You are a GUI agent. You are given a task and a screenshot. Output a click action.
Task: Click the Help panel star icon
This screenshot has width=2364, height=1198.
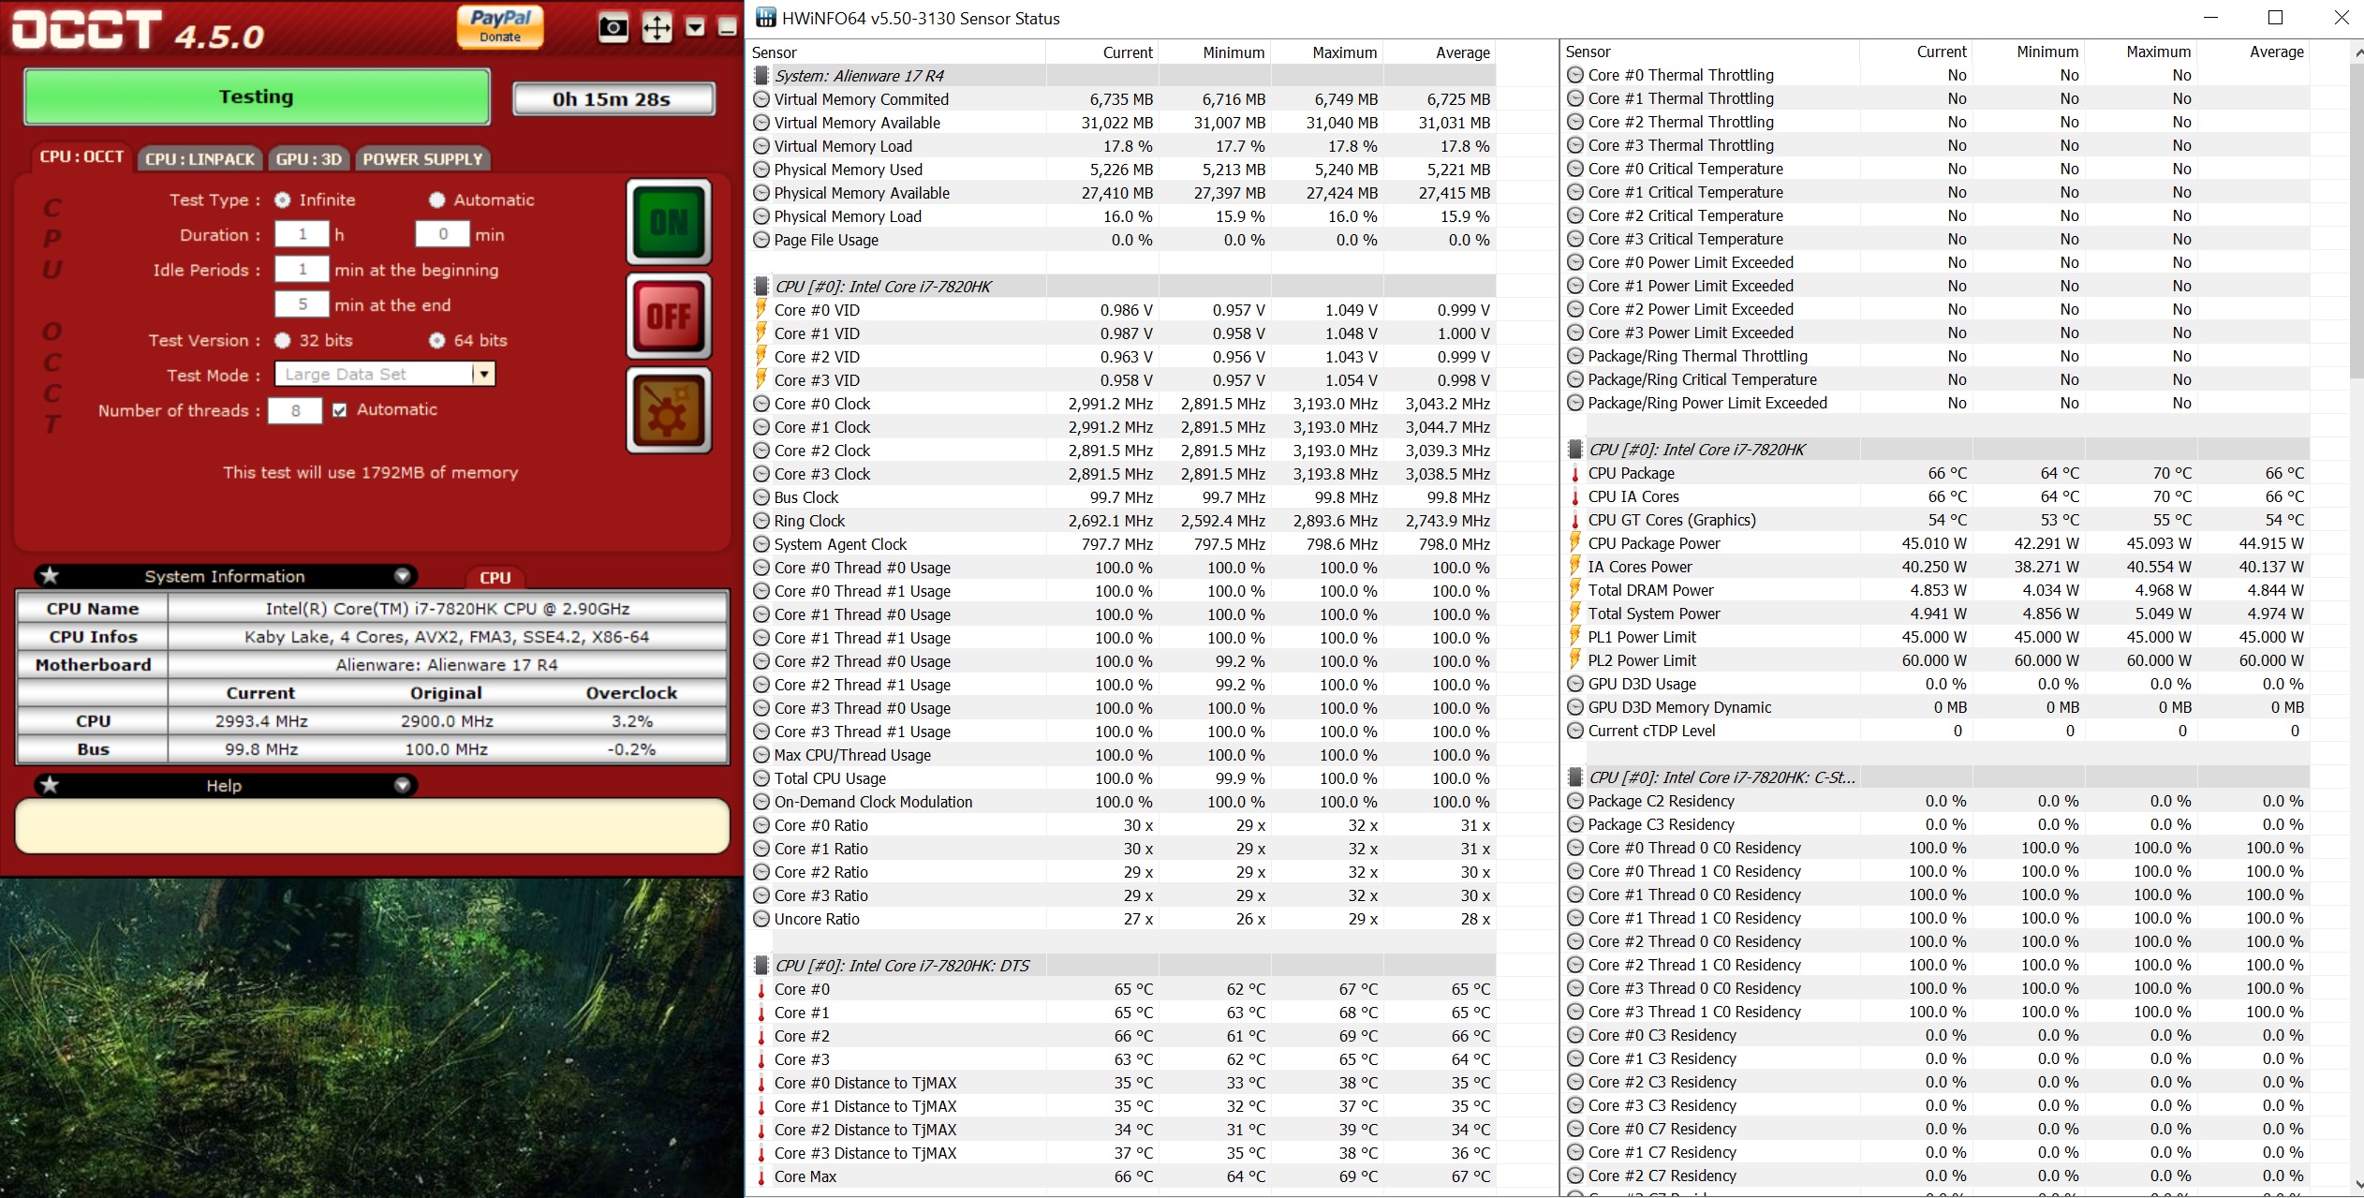click(x=51, y=785)
